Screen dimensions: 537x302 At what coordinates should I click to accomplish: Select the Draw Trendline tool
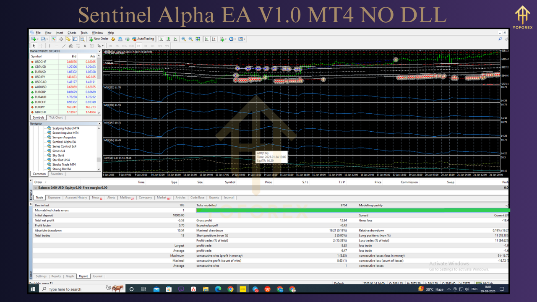click(x=64, y=46)
